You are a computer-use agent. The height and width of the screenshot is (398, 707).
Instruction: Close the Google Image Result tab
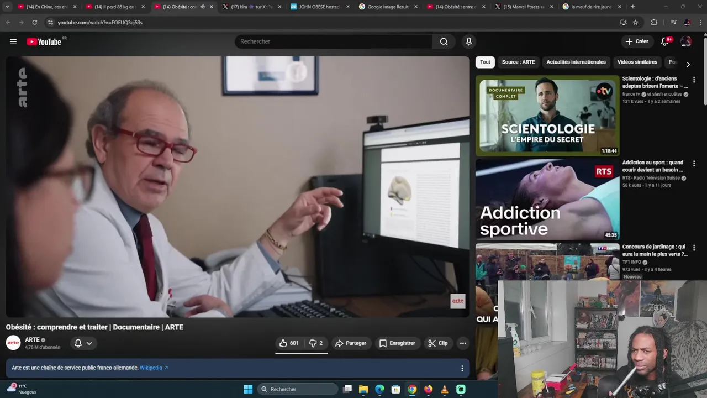point(416,7)
